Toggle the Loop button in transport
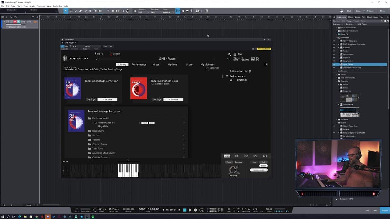 (x=202, y=210)
